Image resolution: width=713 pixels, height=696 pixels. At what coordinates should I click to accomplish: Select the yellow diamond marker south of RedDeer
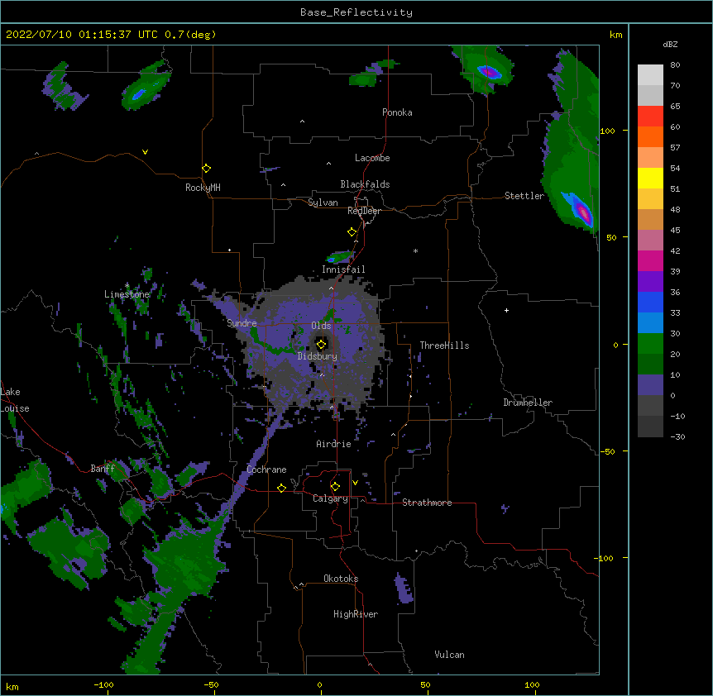pos(352,232)
